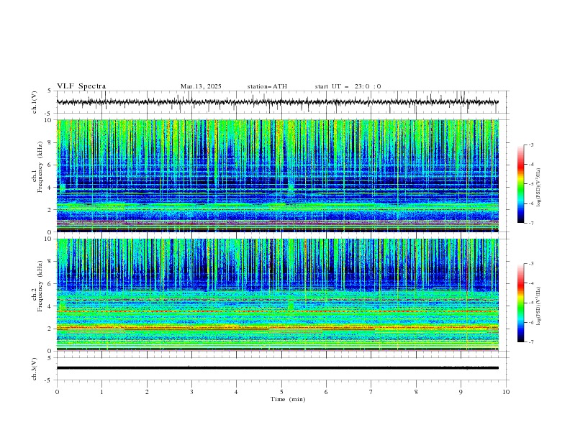The image size is (570, 440).
Task: Click inside the ch.2 spectrogram panel
Action: 277,295
